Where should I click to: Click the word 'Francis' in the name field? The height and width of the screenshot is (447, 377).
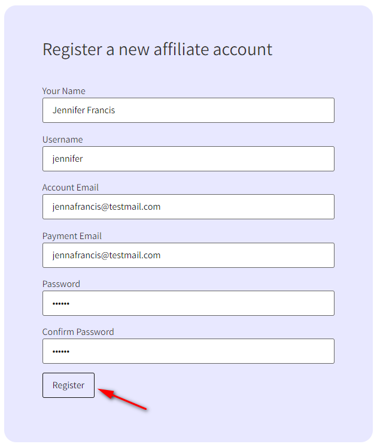pos(101,110)
